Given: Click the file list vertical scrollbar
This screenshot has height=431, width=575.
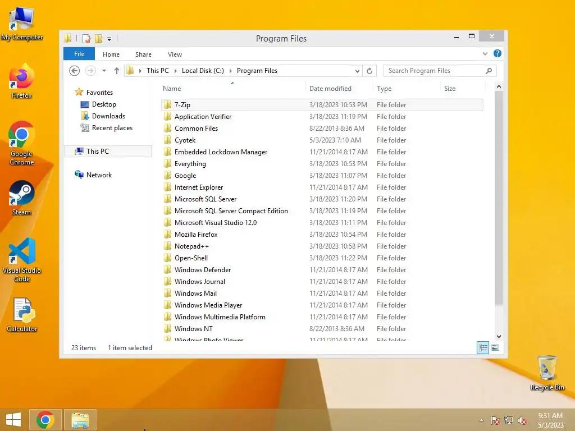Looking at the screenshot, I should 499,198.
